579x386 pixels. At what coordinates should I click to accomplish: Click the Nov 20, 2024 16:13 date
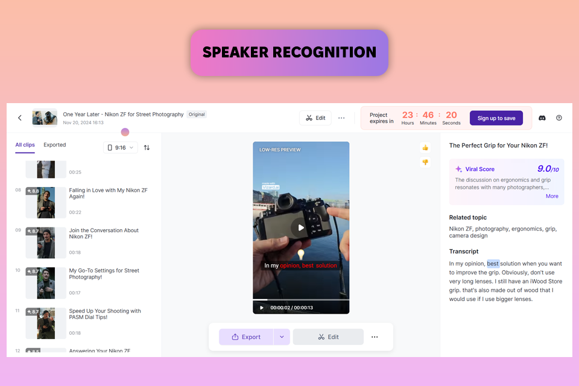[x=83, y=122]
